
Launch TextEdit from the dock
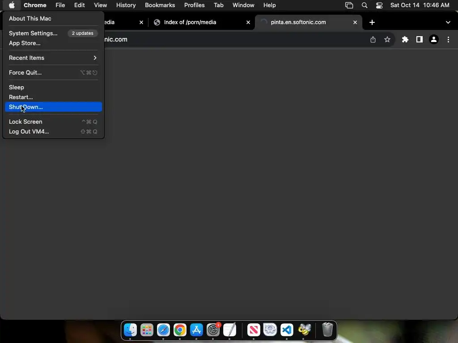[x=229, y=330]
